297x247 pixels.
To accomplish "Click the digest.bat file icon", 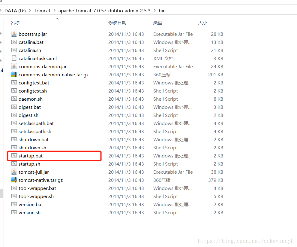I will click(x=14, y=107).
